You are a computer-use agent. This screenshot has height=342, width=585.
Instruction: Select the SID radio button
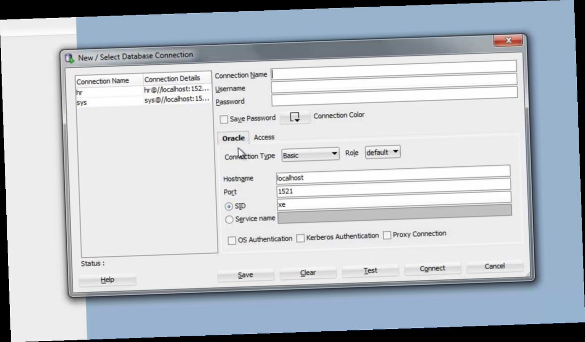click(x=229, y=206)
